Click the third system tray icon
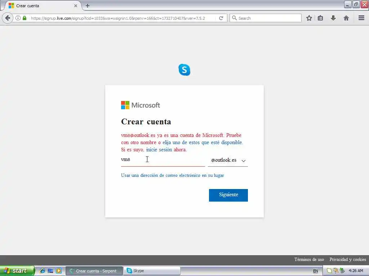The width and height of the screenshot is (369, 276). pos(342,271)
